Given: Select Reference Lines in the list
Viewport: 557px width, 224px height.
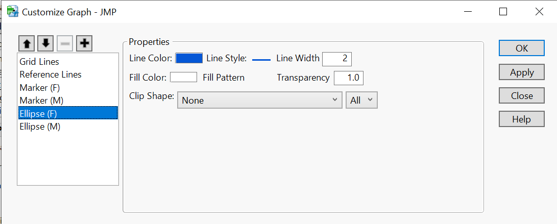Looking at the screenshot, I should click(51, 74).
